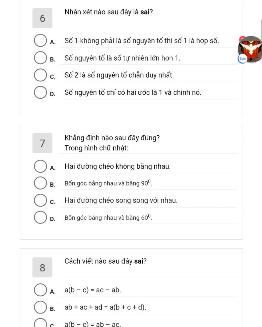
Task: Click the question number 6 box
Action: coord(42,18)
